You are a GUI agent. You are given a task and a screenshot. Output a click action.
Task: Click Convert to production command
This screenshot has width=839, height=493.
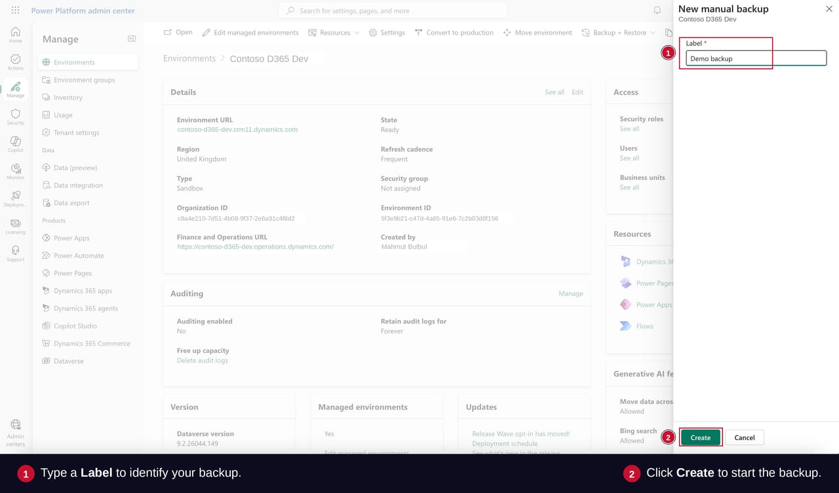click(454, 32)
